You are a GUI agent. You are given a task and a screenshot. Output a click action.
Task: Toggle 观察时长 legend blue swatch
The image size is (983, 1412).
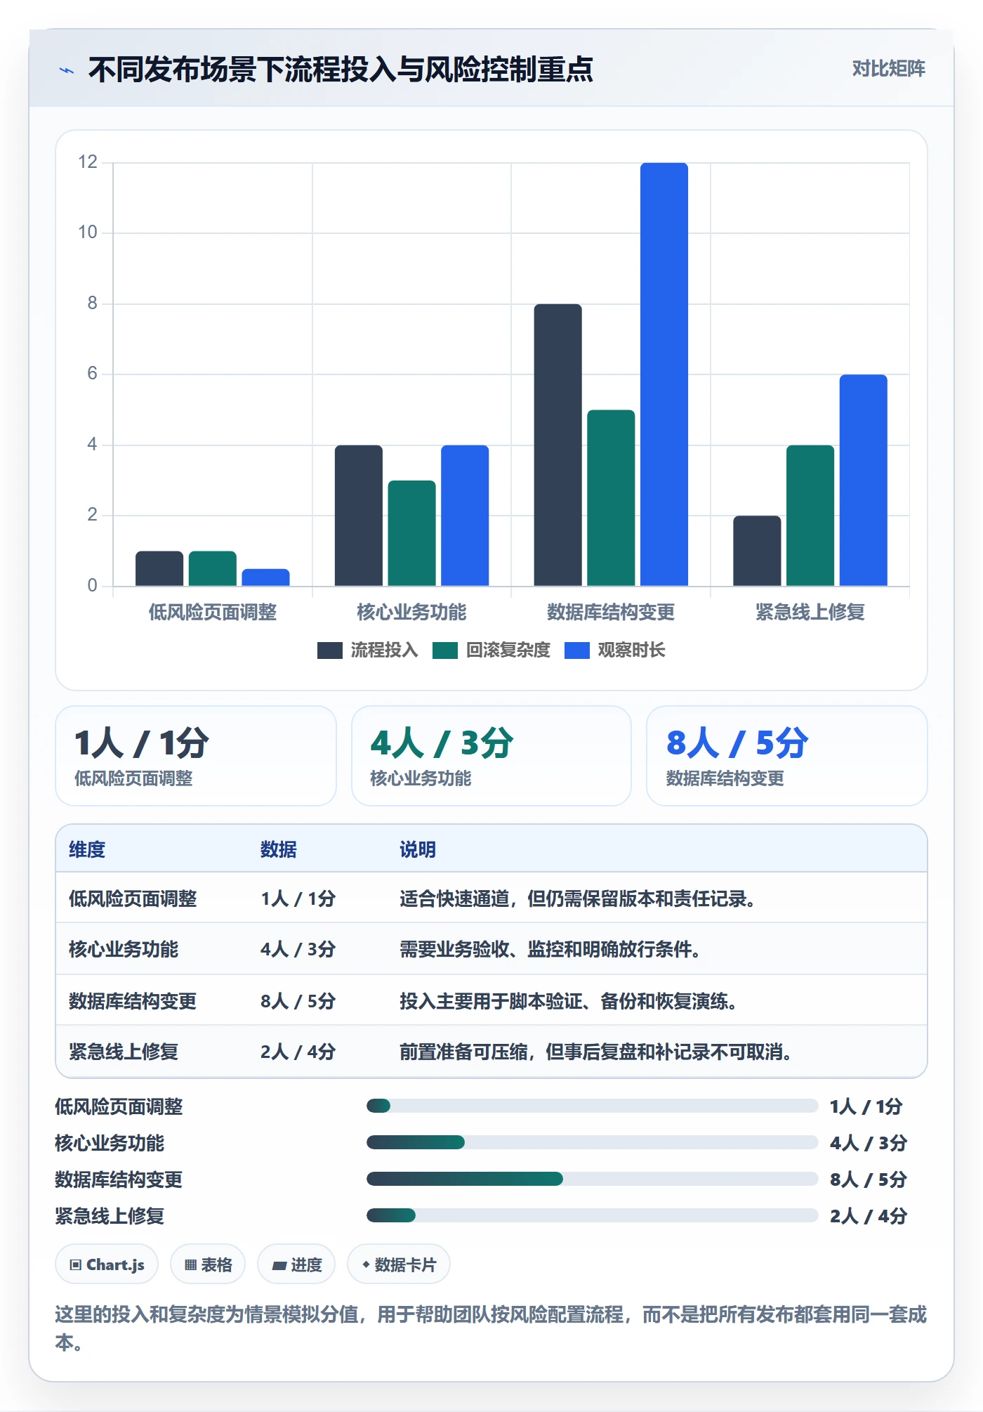click(577, 651)
